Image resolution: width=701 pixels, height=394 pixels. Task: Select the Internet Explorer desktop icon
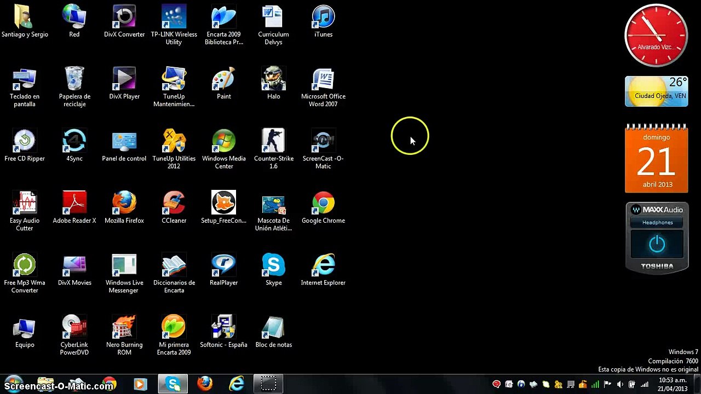tap(323, 270)
